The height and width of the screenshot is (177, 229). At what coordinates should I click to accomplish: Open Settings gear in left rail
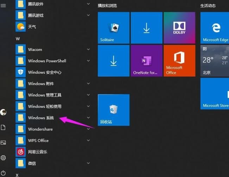click(x=4, y=158)
